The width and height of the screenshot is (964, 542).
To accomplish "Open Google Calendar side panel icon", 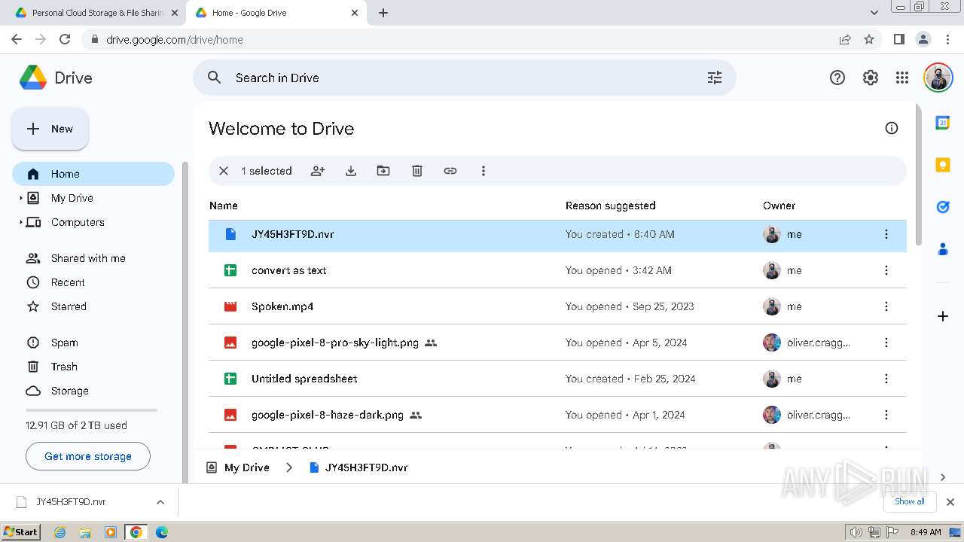I will pyautogui.click(x=943, y=123).
